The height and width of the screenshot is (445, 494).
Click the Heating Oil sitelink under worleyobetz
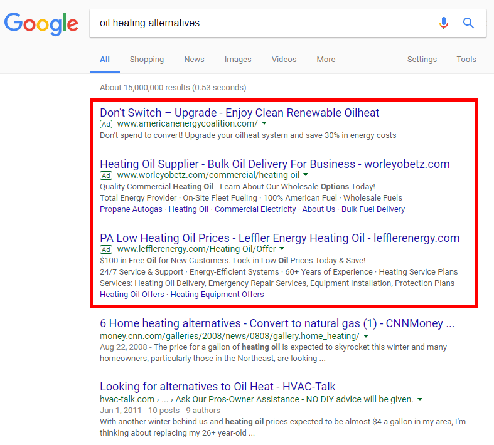(x=188, y=209)
